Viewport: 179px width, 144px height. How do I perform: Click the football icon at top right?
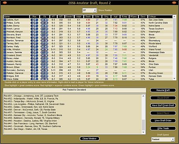tap(174, 2)
